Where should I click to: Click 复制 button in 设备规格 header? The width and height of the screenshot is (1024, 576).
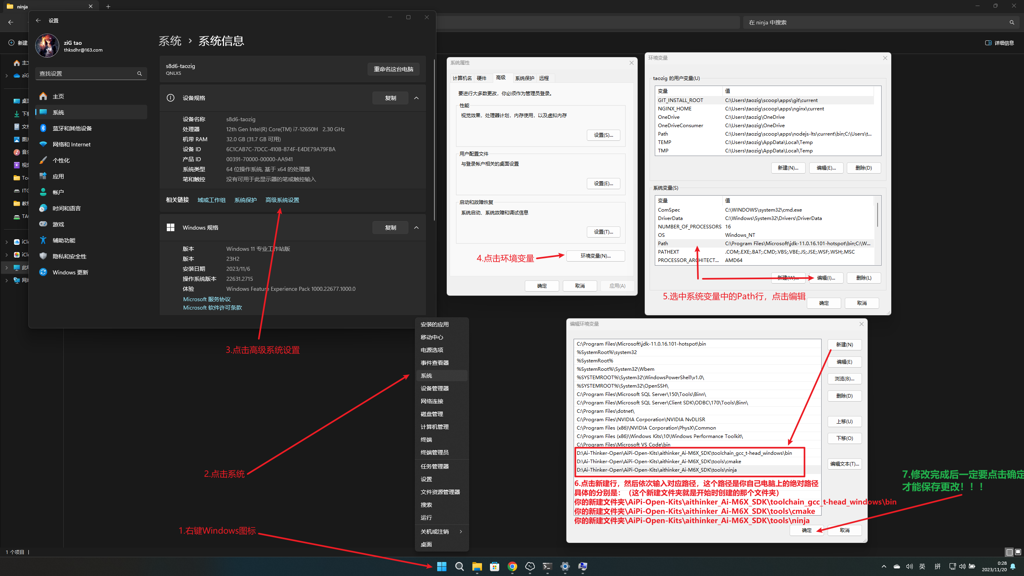pyautogui.click(x=390, y=98)
